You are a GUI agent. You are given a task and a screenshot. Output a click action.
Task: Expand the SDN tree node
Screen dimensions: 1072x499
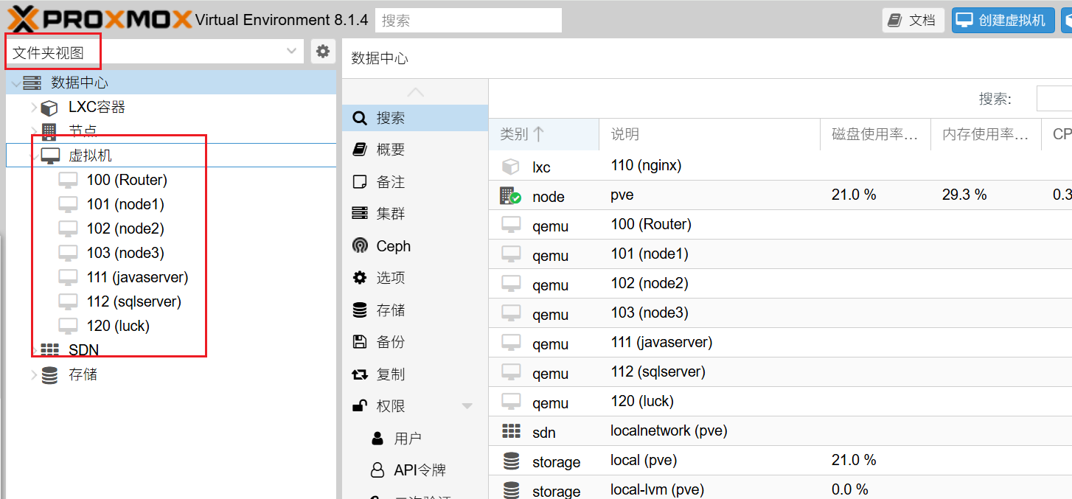[33, 350]
